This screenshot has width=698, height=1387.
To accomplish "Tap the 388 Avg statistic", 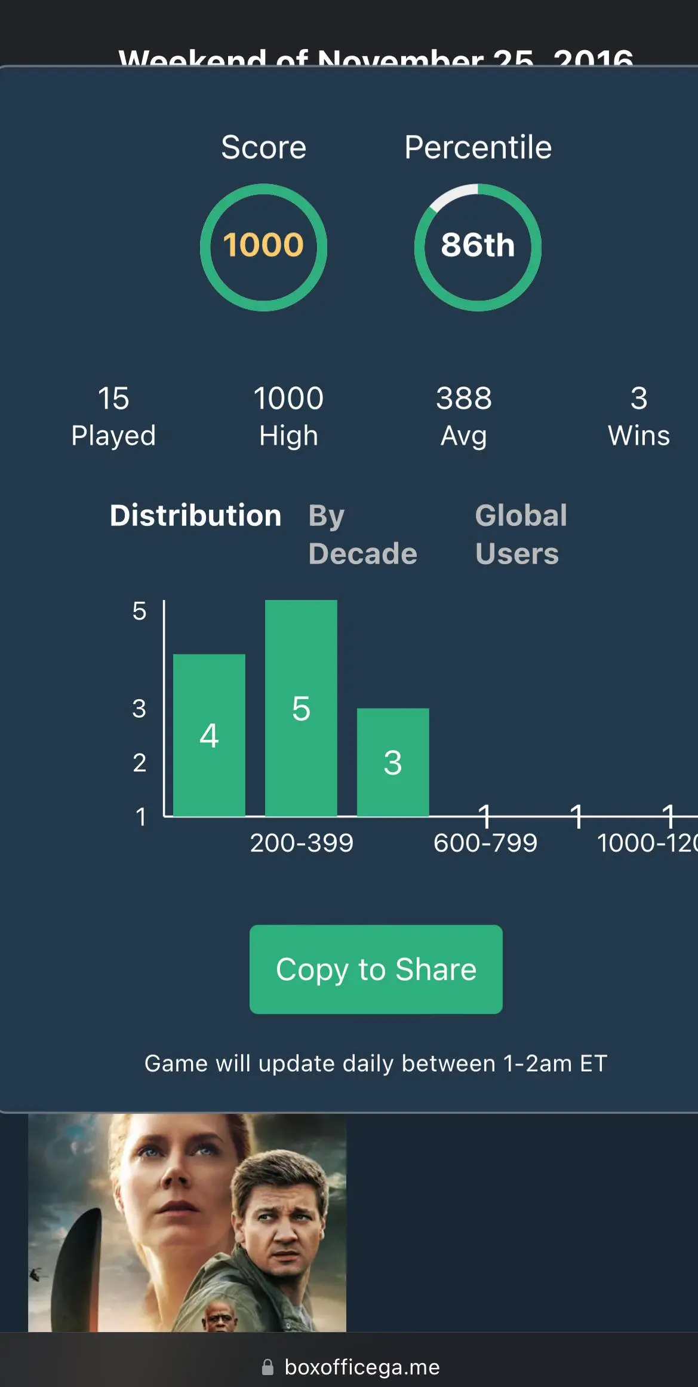I will 464,417.
